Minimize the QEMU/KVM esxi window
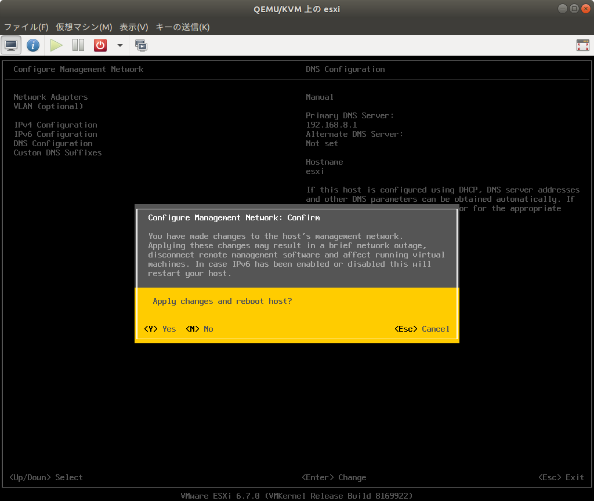Screen dimensions: 594x501 pyautogui.click(x=563, y=8)
